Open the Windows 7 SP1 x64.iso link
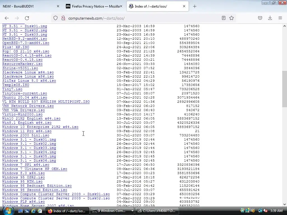This screenshot has width=287, height=215. (26, 165)
